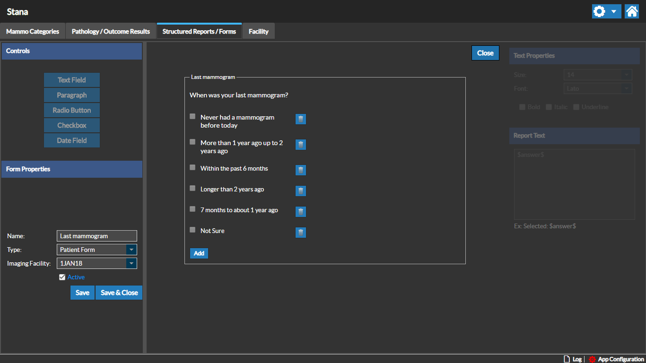Viewport: 646px width, 363px height.
Task: Delete the 'Never had a mammogram' option
Action: (300, 119)
